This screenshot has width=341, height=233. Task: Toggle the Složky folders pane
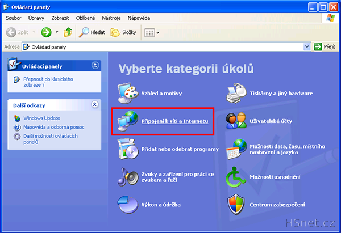pos(123,32)
